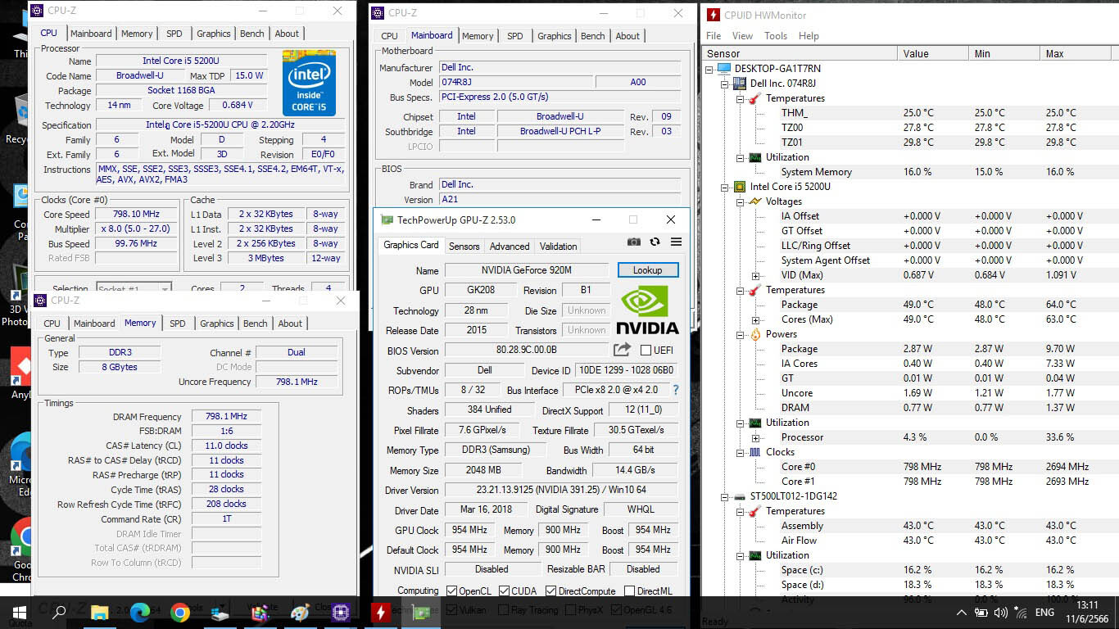Click the GPU Name field NVIDIA GeForce 920M
Image resolution: width=1119 pixels, height=629 pixels.
pos(527,270)
